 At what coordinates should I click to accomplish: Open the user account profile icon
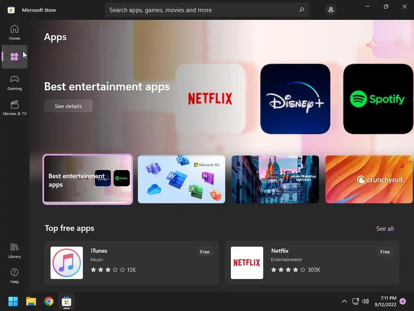(331, 10)
